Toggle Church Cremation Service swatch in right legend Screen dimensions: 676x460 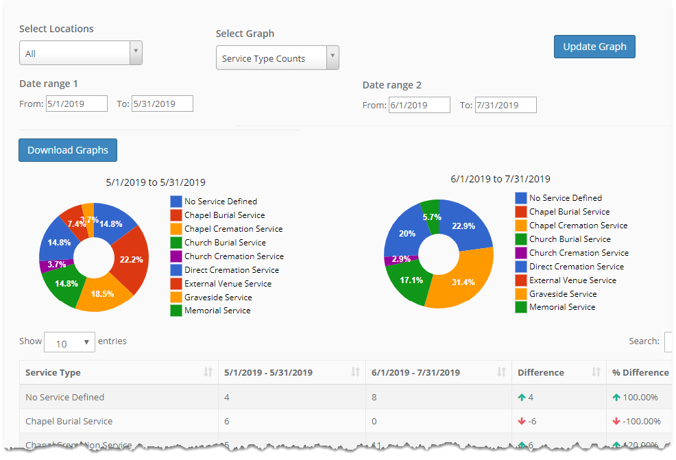(521, 253)
